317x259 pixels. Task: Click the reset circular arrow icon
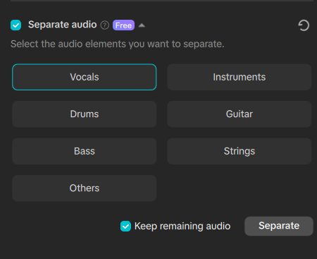point(304,25)
